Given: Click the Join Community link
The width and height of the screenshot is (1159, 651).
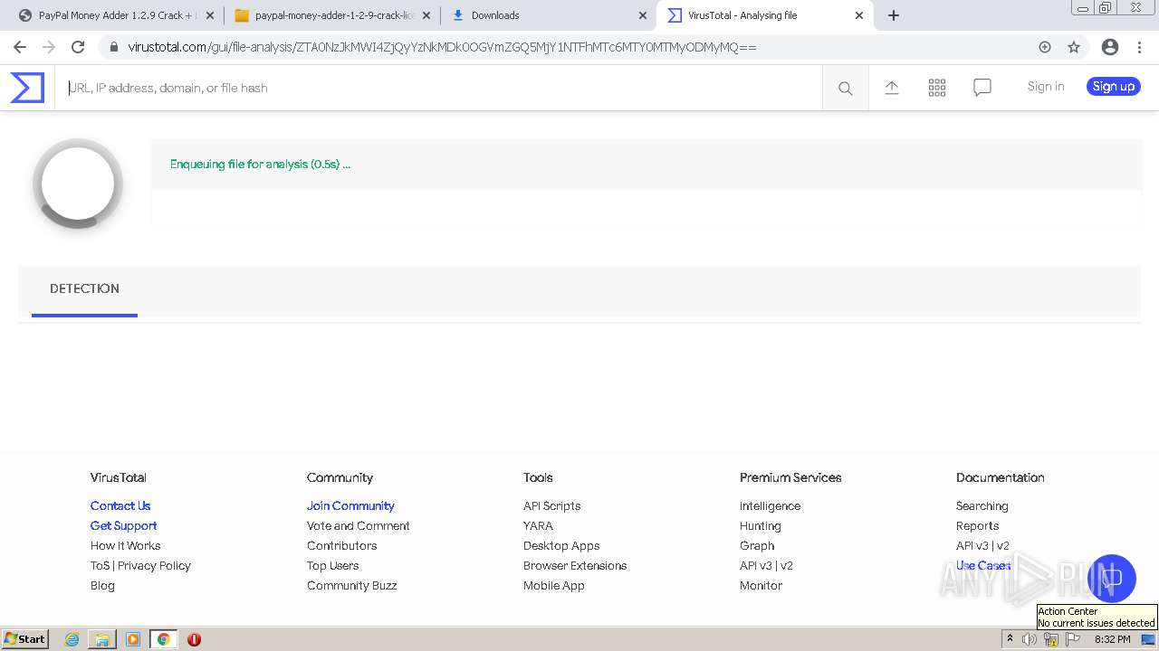Looking at the screenshot, I should [x=350, y=506].
